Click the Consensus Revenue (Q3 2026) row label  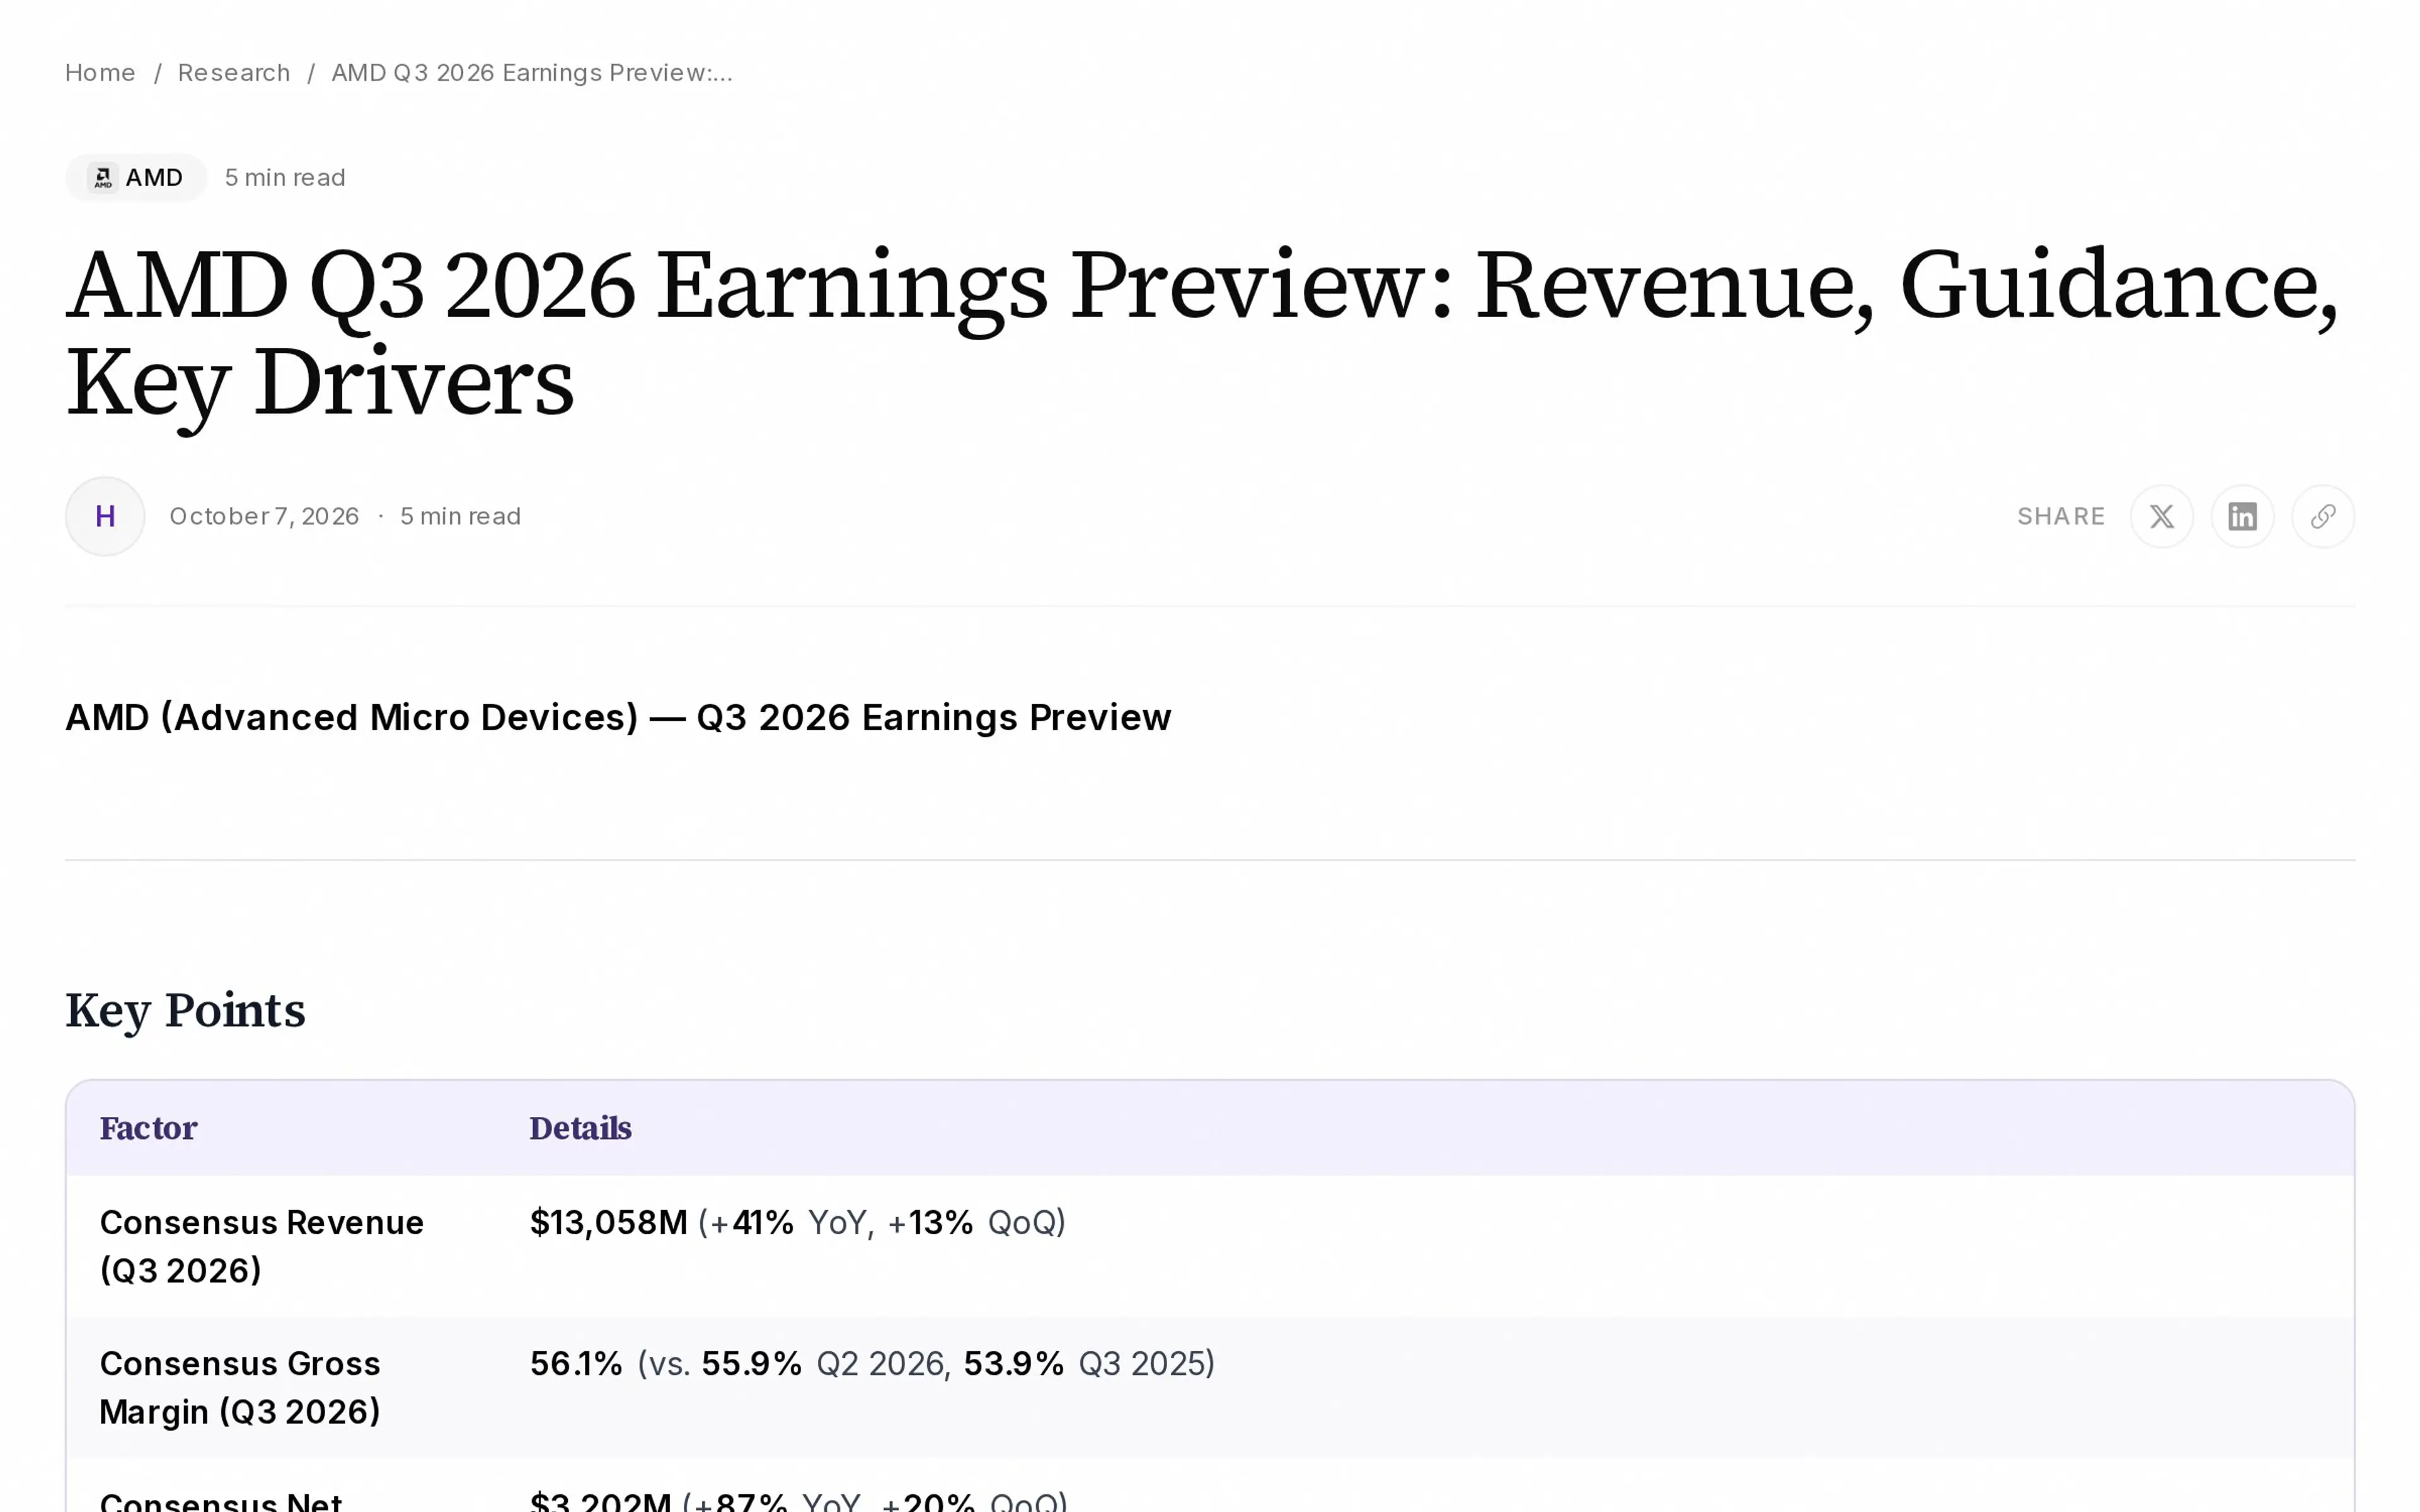point(261,1246)
